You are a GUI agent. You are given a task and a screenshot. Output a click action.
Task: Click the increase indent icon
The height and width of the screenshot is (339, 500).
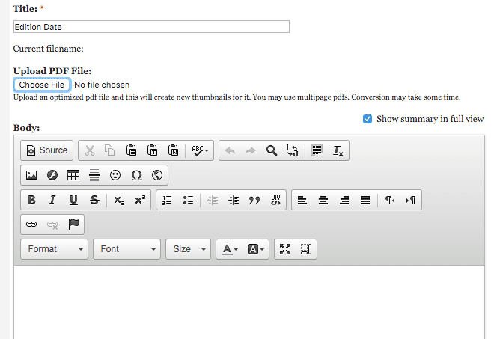click(x=234, y=200)
